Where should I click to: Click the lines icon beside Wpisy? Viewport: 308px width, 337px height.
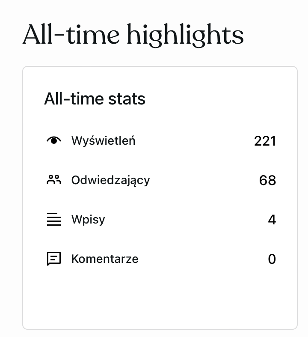point(54,220)
